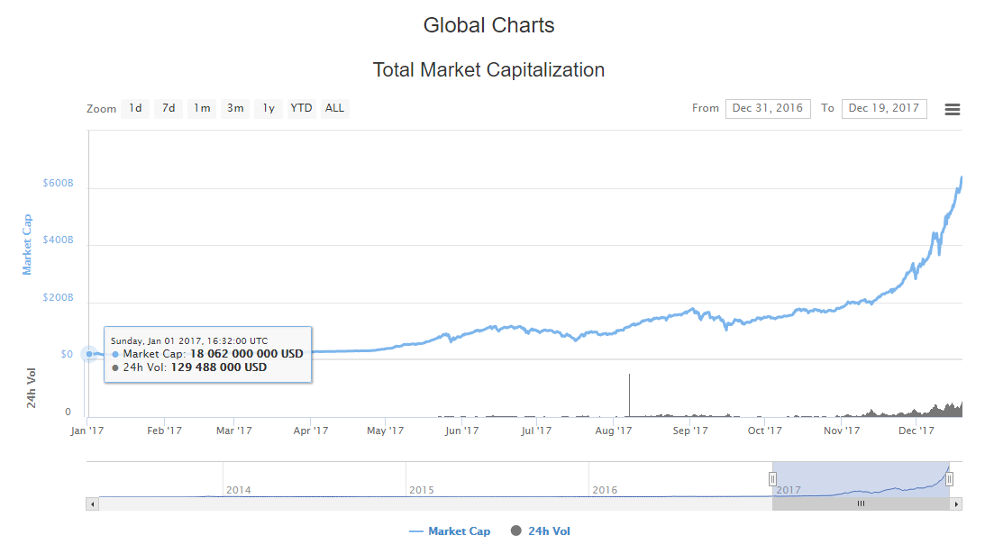Set zoom range to 1d
Screen dimensions: 1003x544
(x=135, y=108)
